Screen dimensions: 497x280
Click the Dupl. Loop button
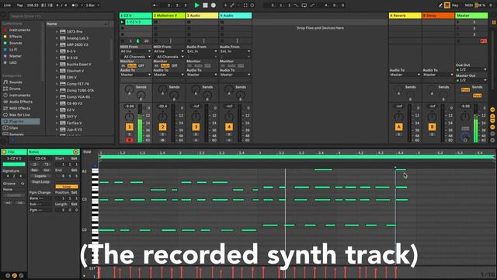point(40,182)
